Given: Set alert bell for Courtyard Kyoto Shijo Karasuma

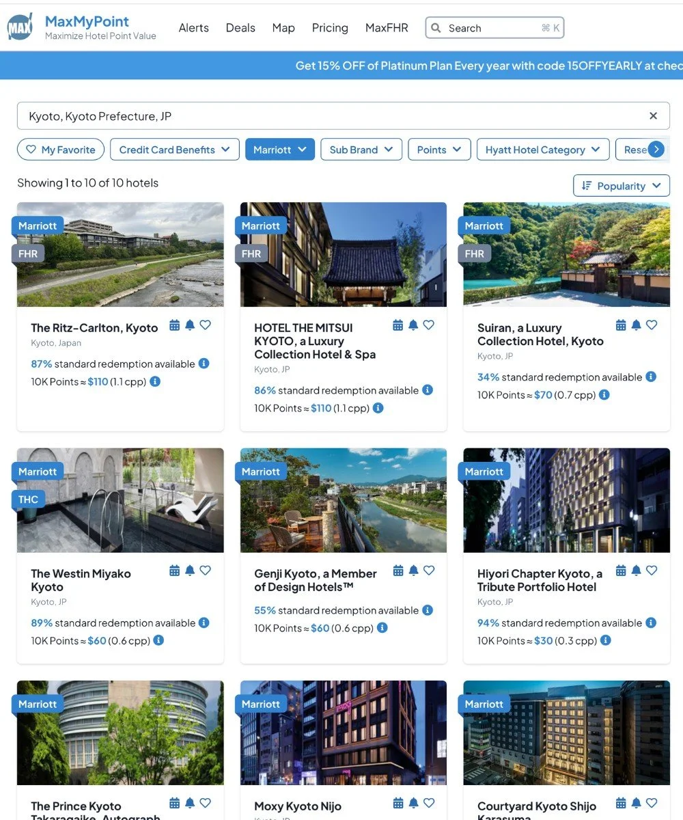Looking at the screenshot, I should (x=636, y=803).
